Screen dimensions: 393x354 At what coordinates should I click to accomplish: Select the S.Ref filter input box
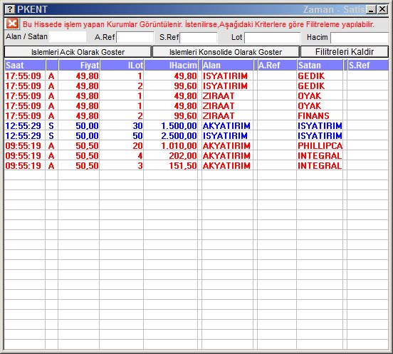[199, 38]
